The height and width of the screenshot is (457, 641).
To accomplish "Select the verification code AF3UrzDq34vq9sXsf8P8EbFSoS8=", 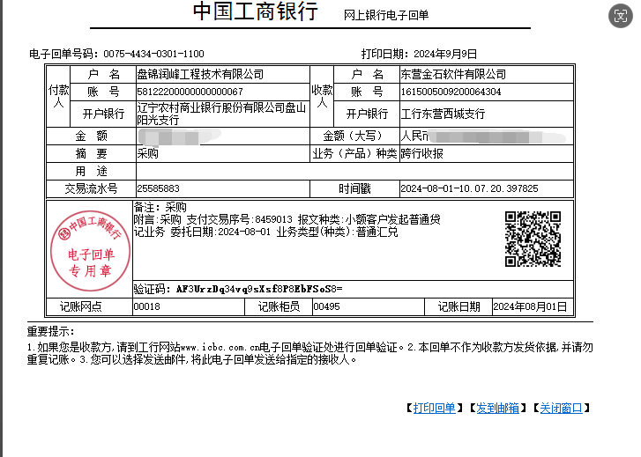I will click(259, 289).
